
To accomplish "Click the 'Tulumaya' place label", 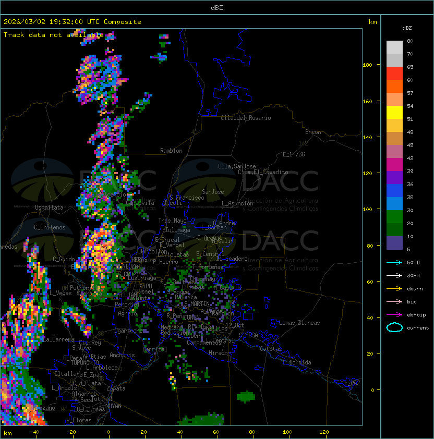I will [178, 230].
